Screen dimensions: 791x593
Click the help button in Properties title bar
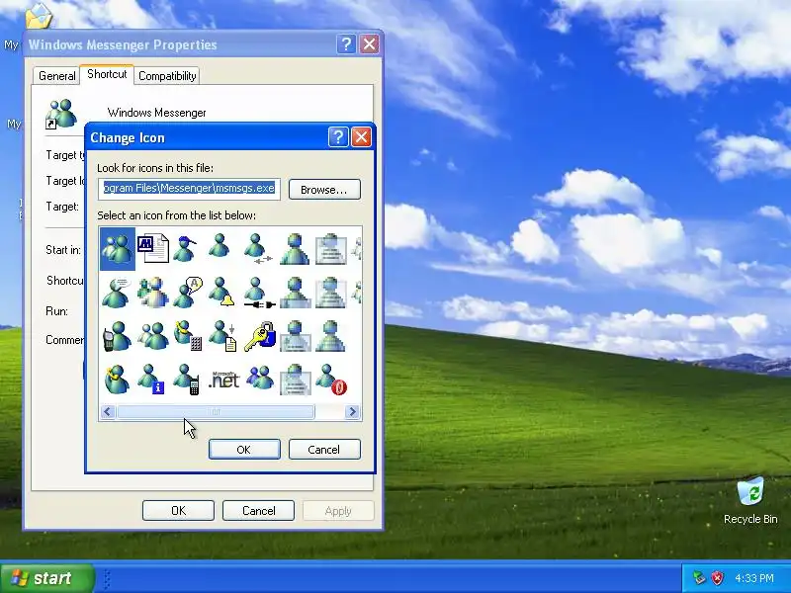click(346, 44)
